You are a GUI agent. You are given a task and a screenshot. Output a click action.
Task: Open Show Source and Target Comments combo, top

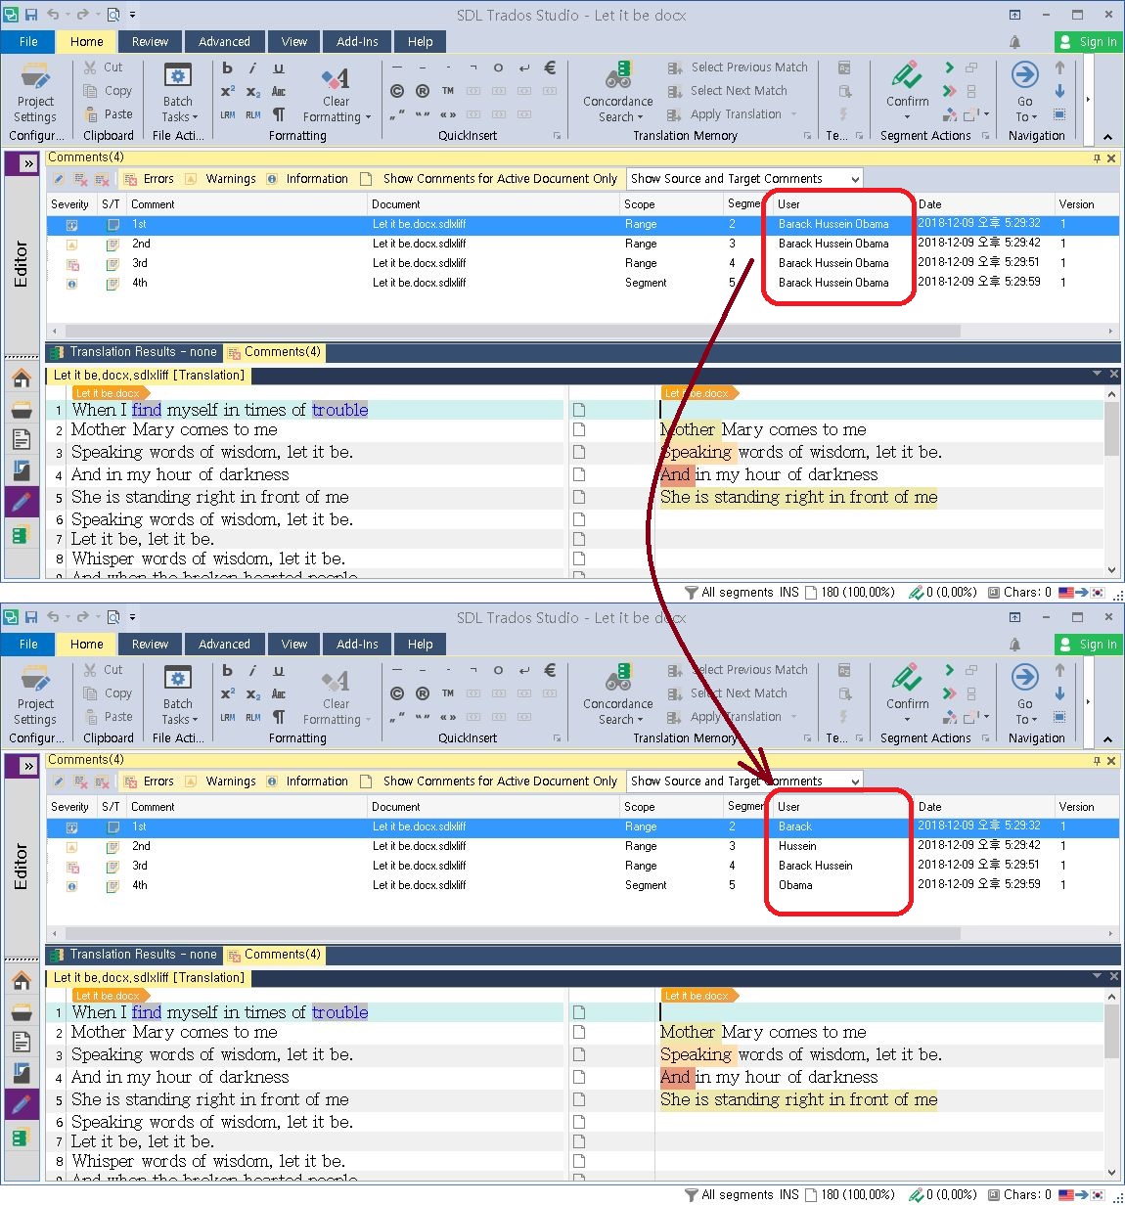pos(744,179)
